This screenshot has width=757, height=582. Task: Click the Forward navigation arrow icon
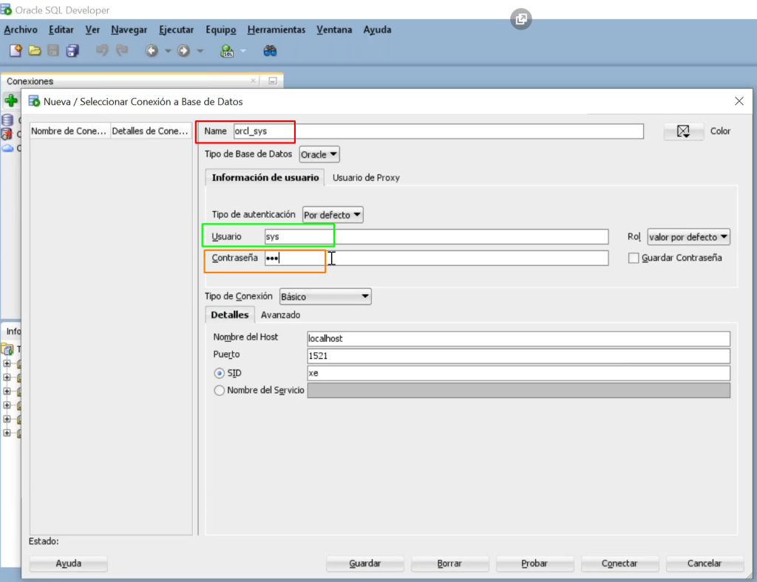tap(183, 51)
